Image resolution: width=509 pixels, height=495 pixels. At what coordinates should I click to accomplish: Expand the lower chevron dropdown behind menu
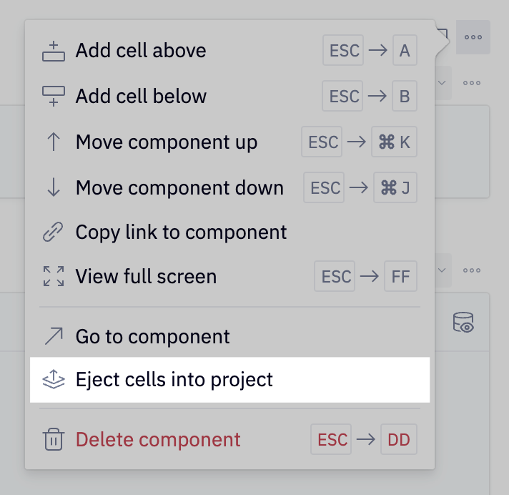click(x=442, y=270)
